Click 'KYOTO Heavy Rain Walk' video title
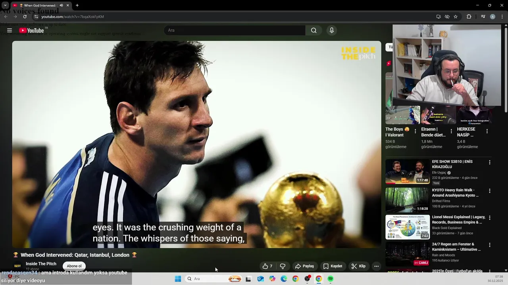 [x=455, y=193]
